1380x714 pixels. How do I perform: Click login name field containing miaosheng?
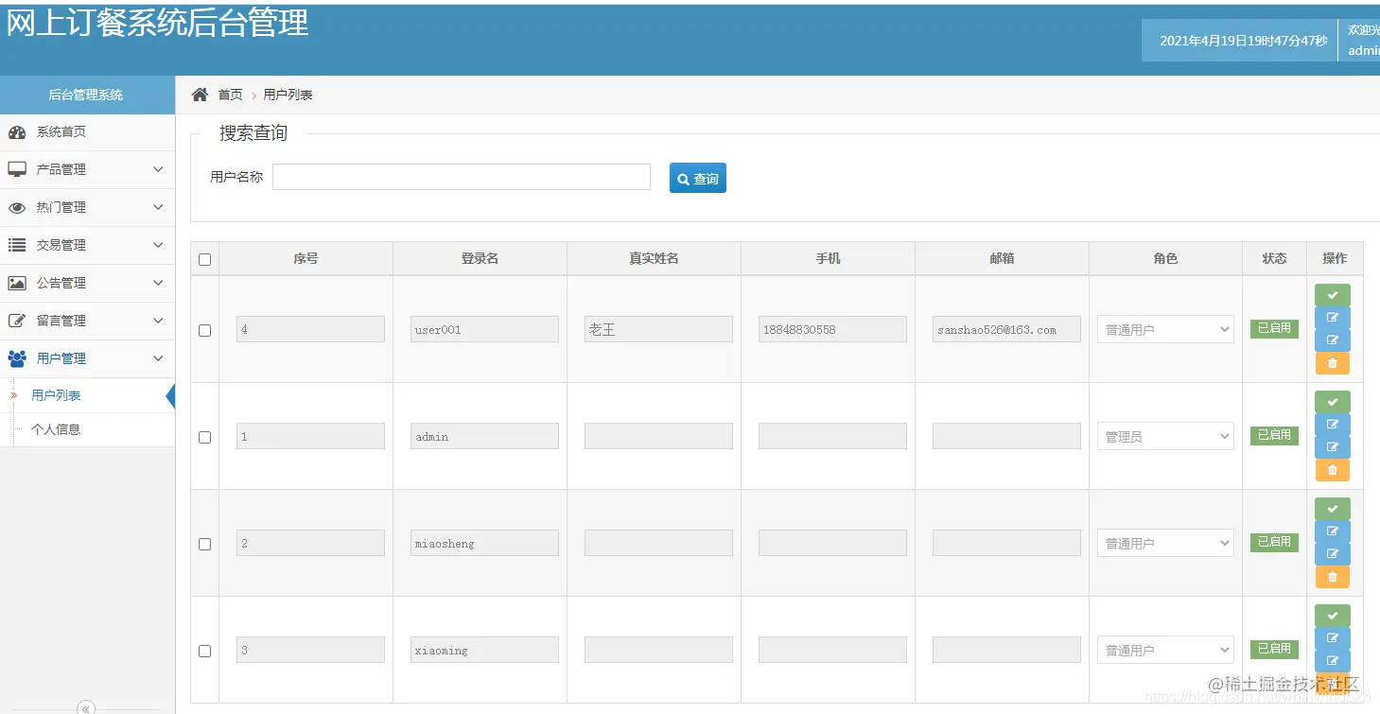(x=484, y=543)
